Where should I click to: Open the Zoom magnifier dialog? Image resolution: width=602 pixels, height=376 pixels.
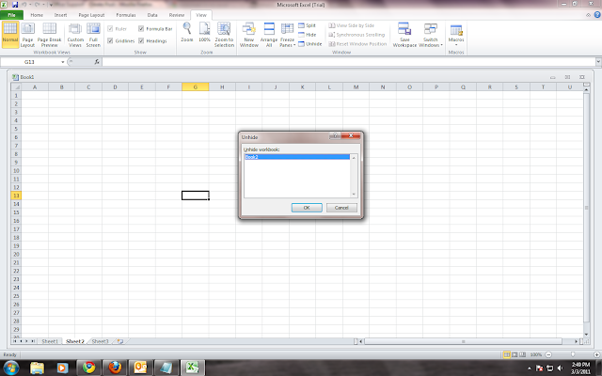[x=187, y=32]
